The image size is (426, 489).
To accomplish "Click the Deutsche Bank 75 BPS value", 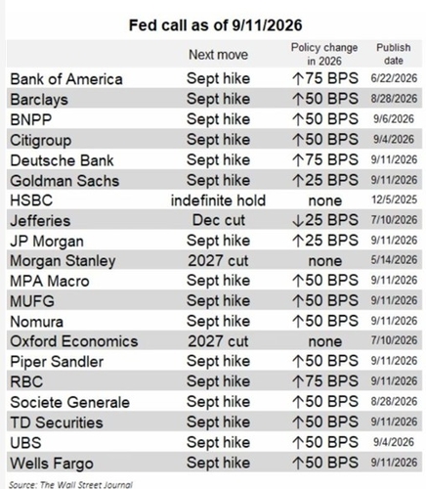I will pyautogui.click(x=325, y=159).
